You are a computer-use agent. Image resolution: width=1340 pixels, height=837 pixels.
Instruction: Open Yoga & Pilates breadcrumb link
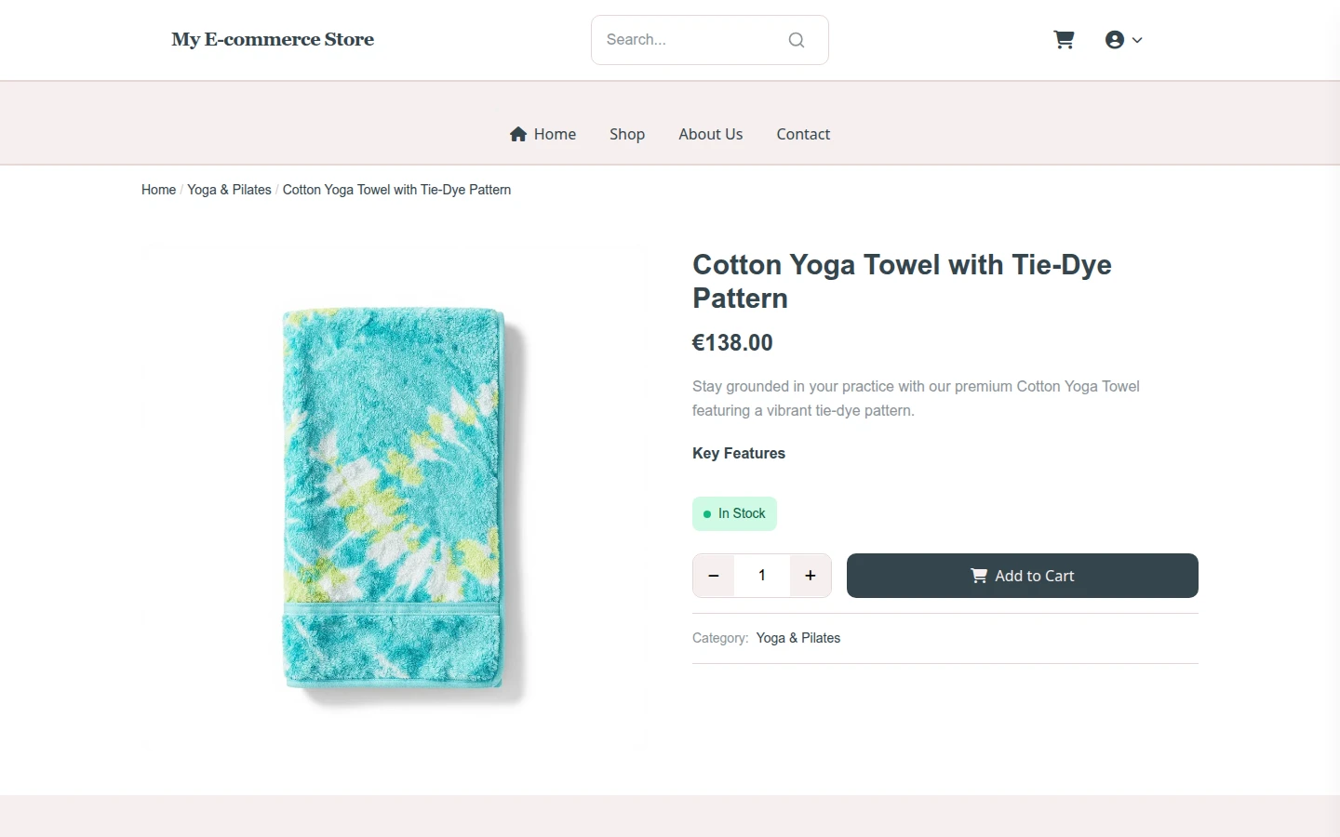tap(229, 190)
